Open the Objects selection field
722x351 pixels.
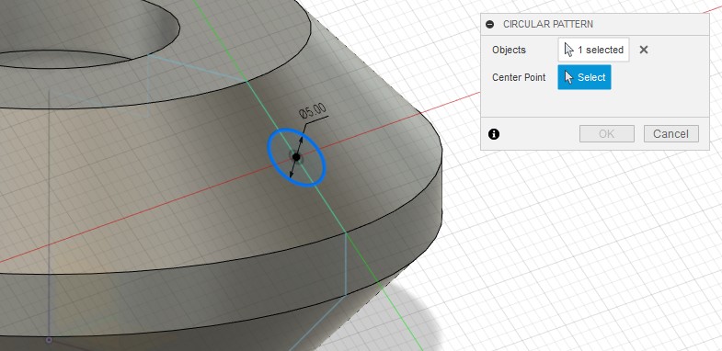point(593,50)
